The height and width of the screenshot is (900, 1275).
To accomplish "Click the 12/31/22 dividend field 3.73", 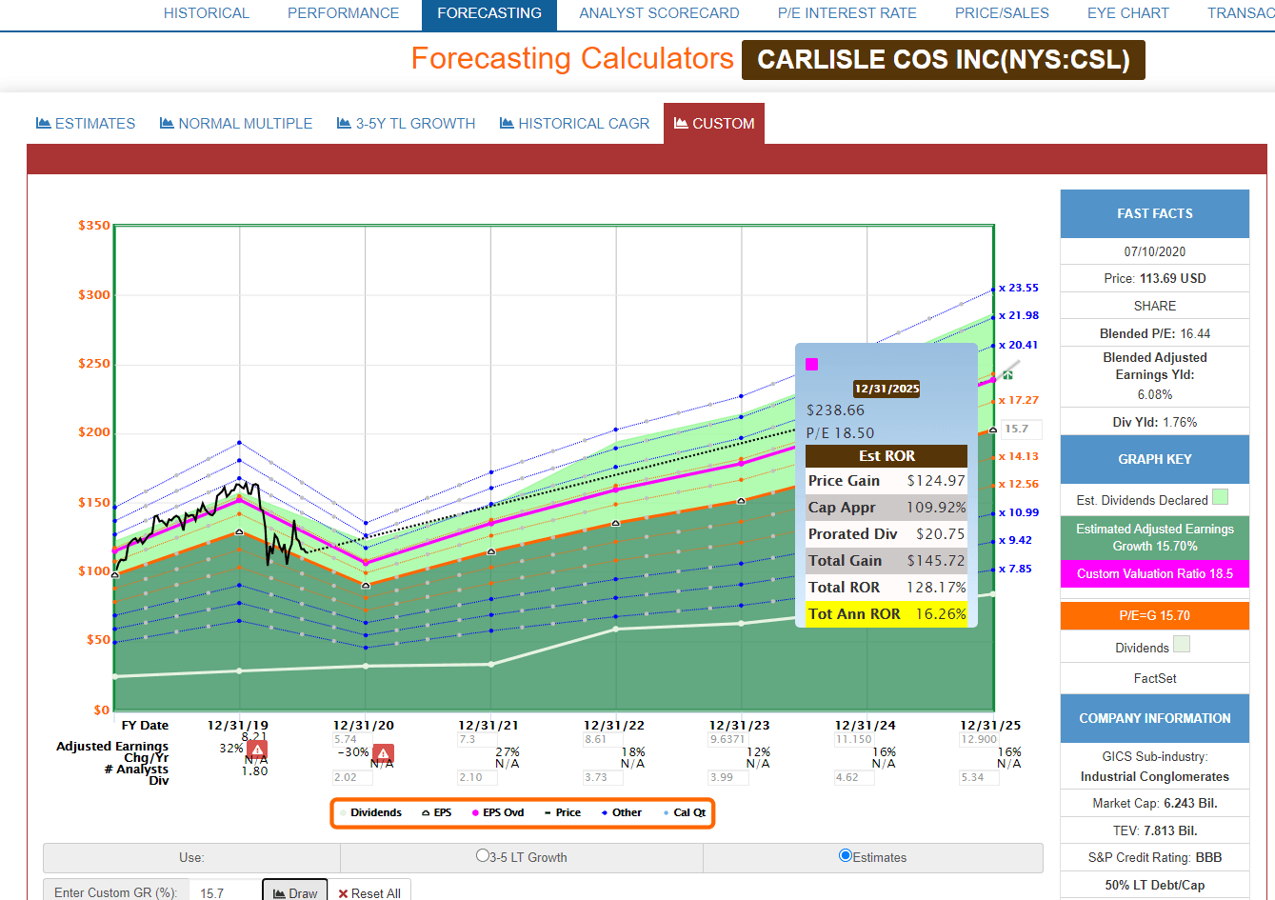I will [x=603, y=777].
